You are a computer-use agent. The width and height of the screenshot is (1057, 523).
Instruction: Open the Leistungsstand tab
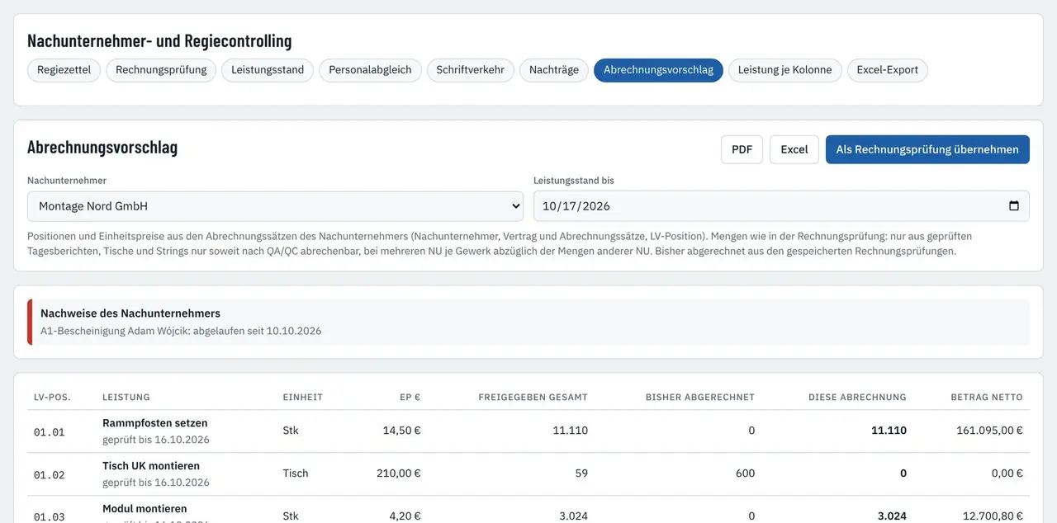point(268,70)
